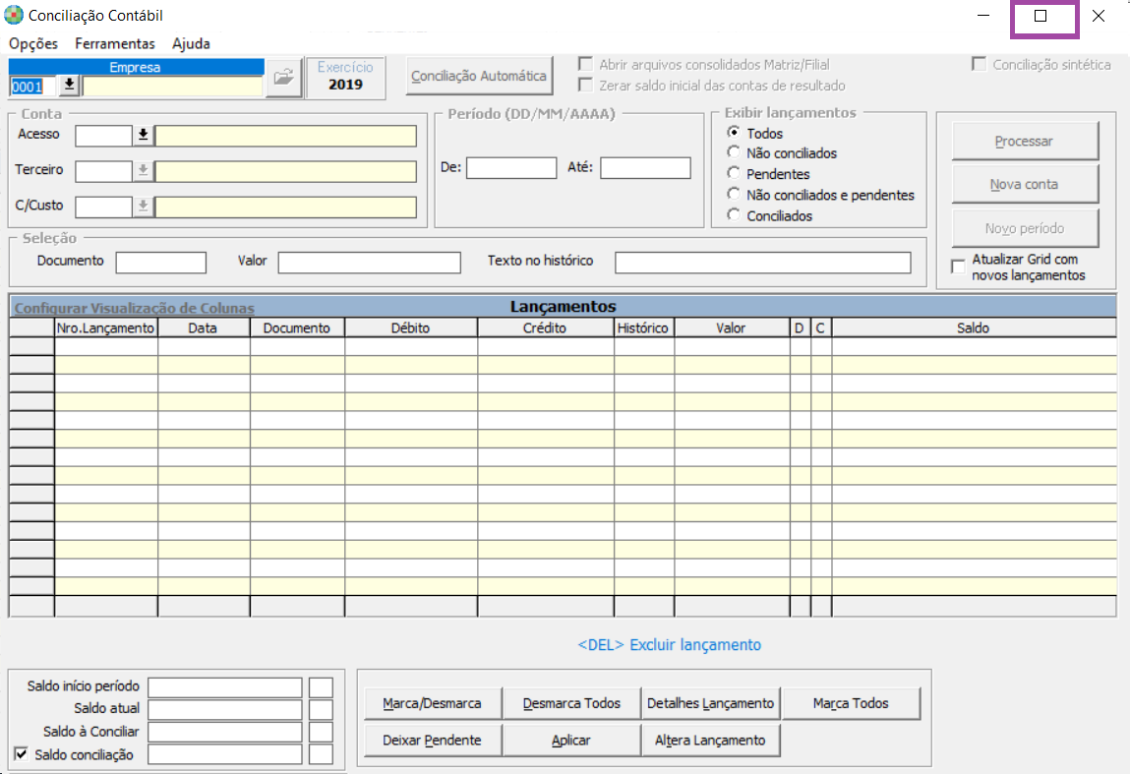This screenshot has height=774, width=1130.
Task: Click the Documento input field
Action: point(161,262)
